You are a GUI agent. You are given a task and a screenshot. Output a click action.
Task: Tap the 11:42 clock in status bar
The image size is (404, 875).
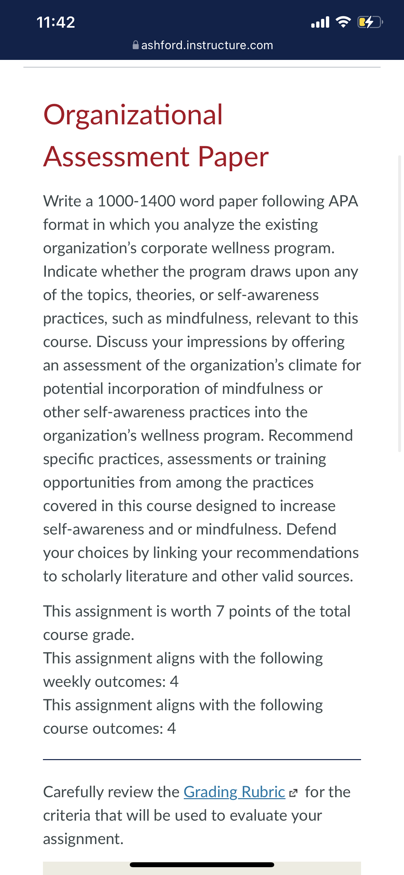coord(56,22)
